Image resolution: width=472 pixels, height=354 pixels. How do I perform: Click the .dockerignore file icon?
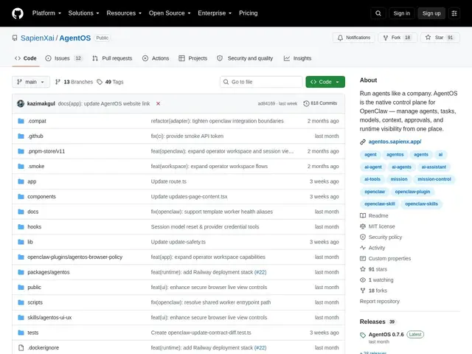point(21,347)
